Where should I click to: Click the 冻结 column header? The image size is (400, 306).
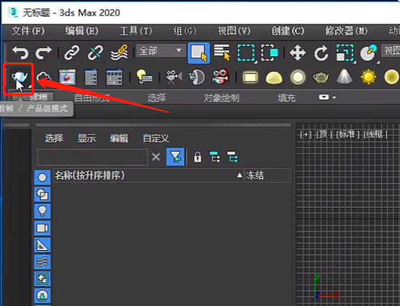click(x=268, y=175)
